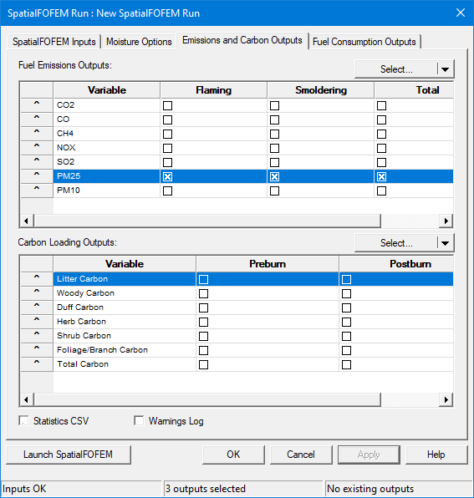Enable Litter Carbon Postburn checkbox
The width and height of the screenshot is (474, 498).
346,279
